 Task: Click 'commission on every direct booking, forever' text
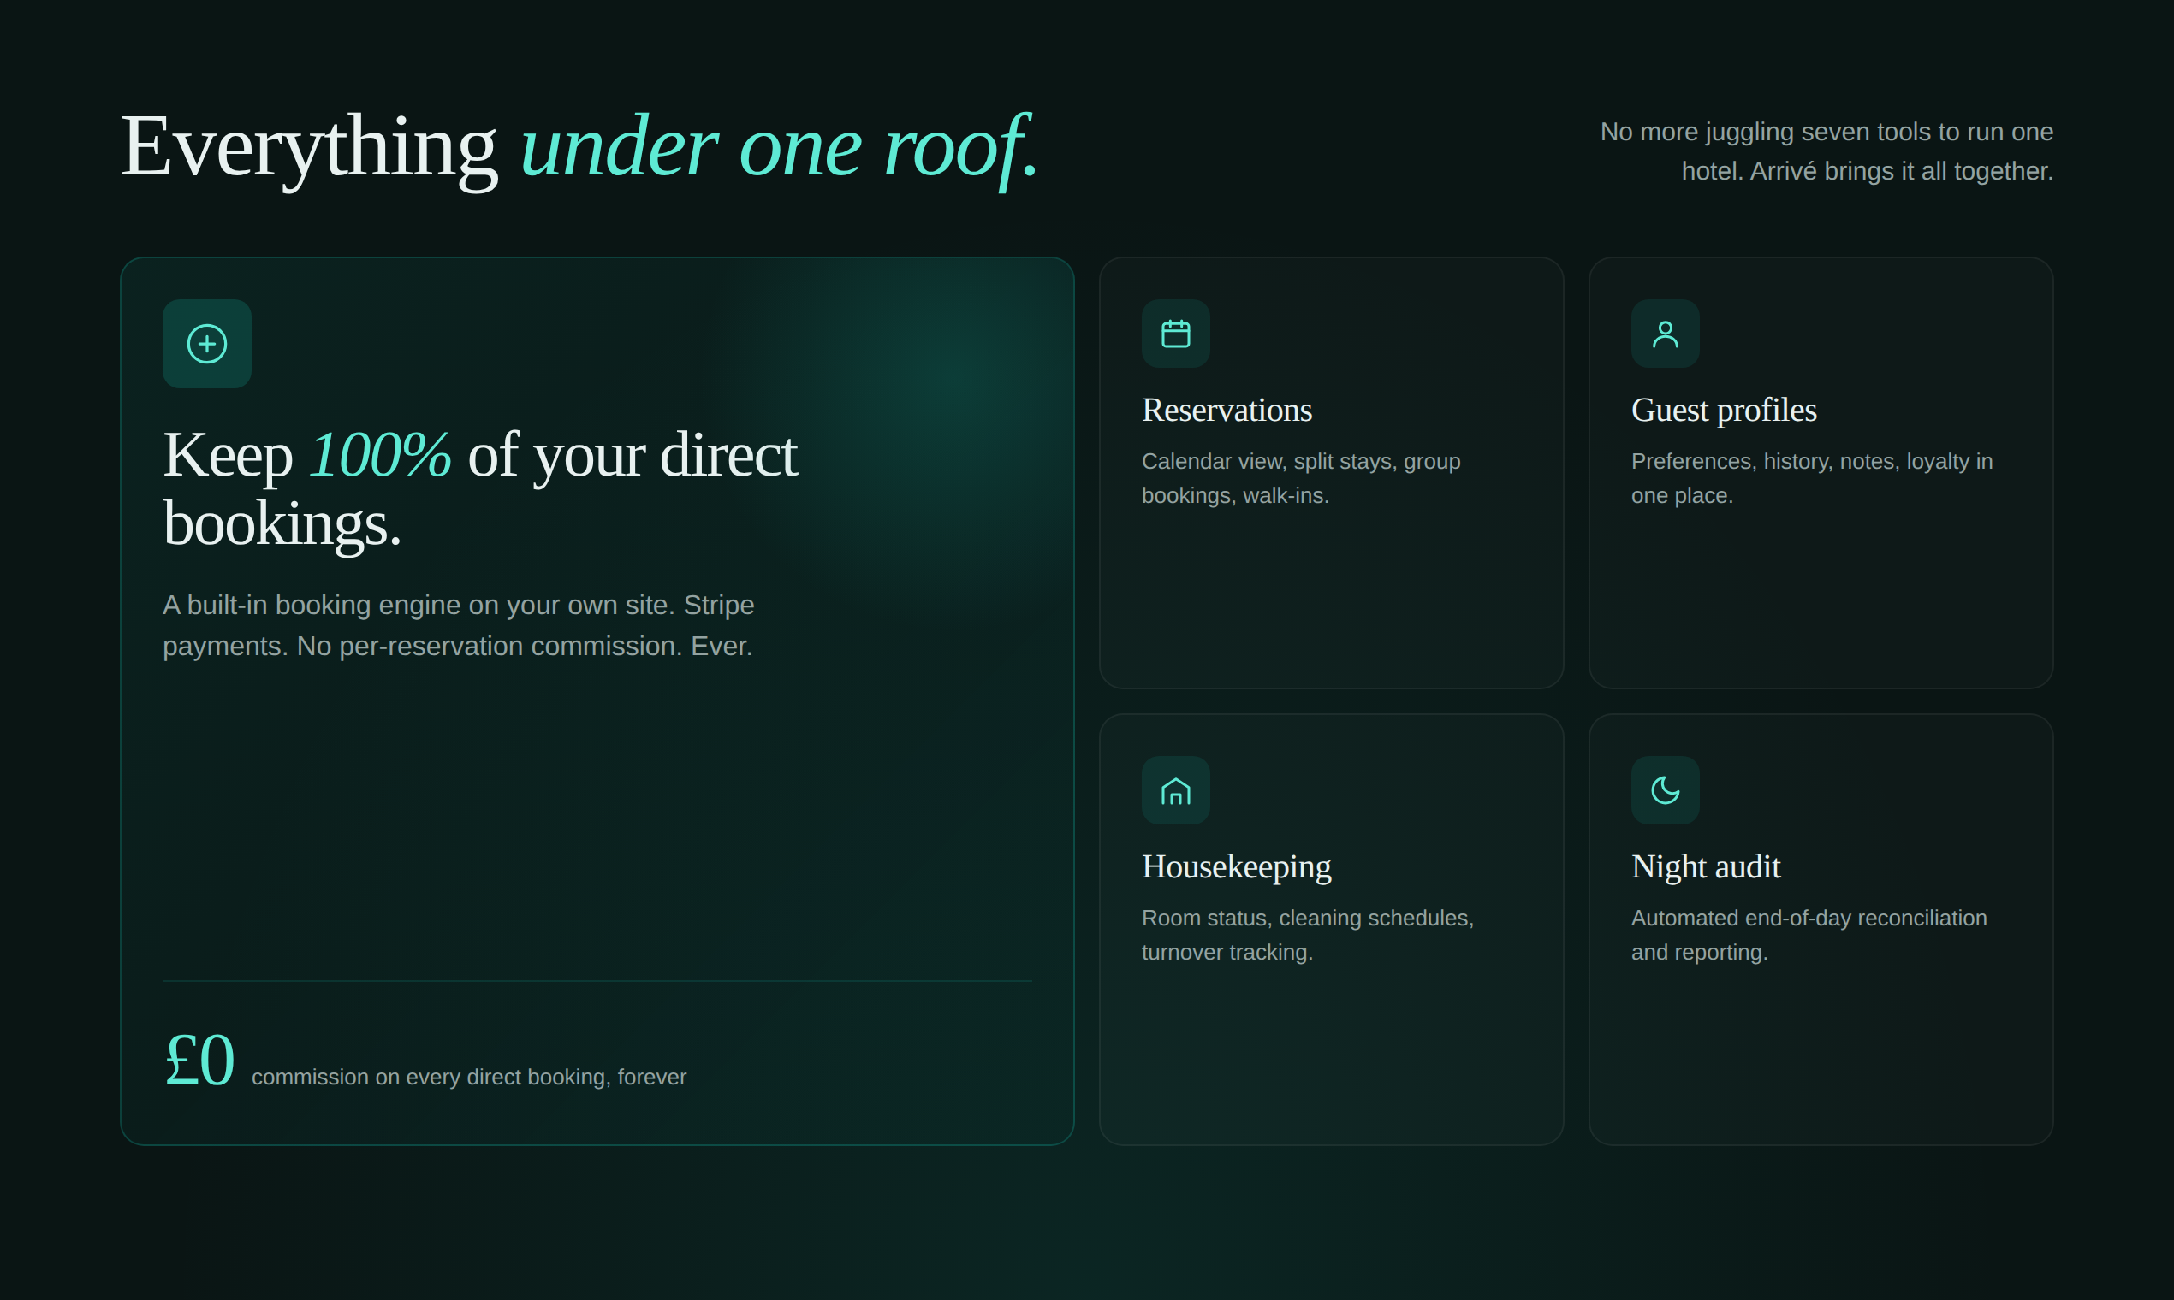[469, 1077]
